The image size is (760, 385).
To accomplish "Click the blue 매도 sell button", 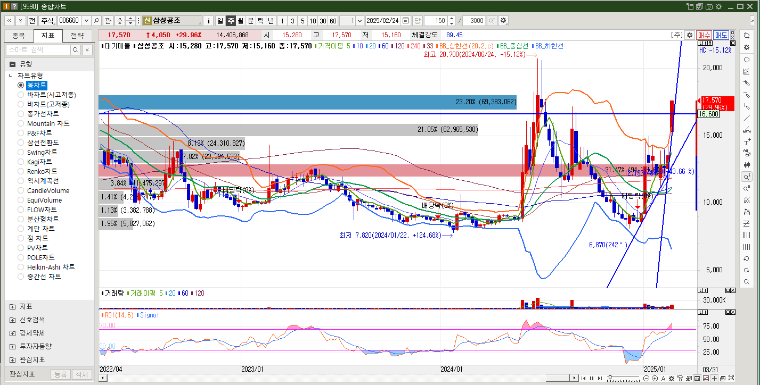I will click(x=721, y=35).
